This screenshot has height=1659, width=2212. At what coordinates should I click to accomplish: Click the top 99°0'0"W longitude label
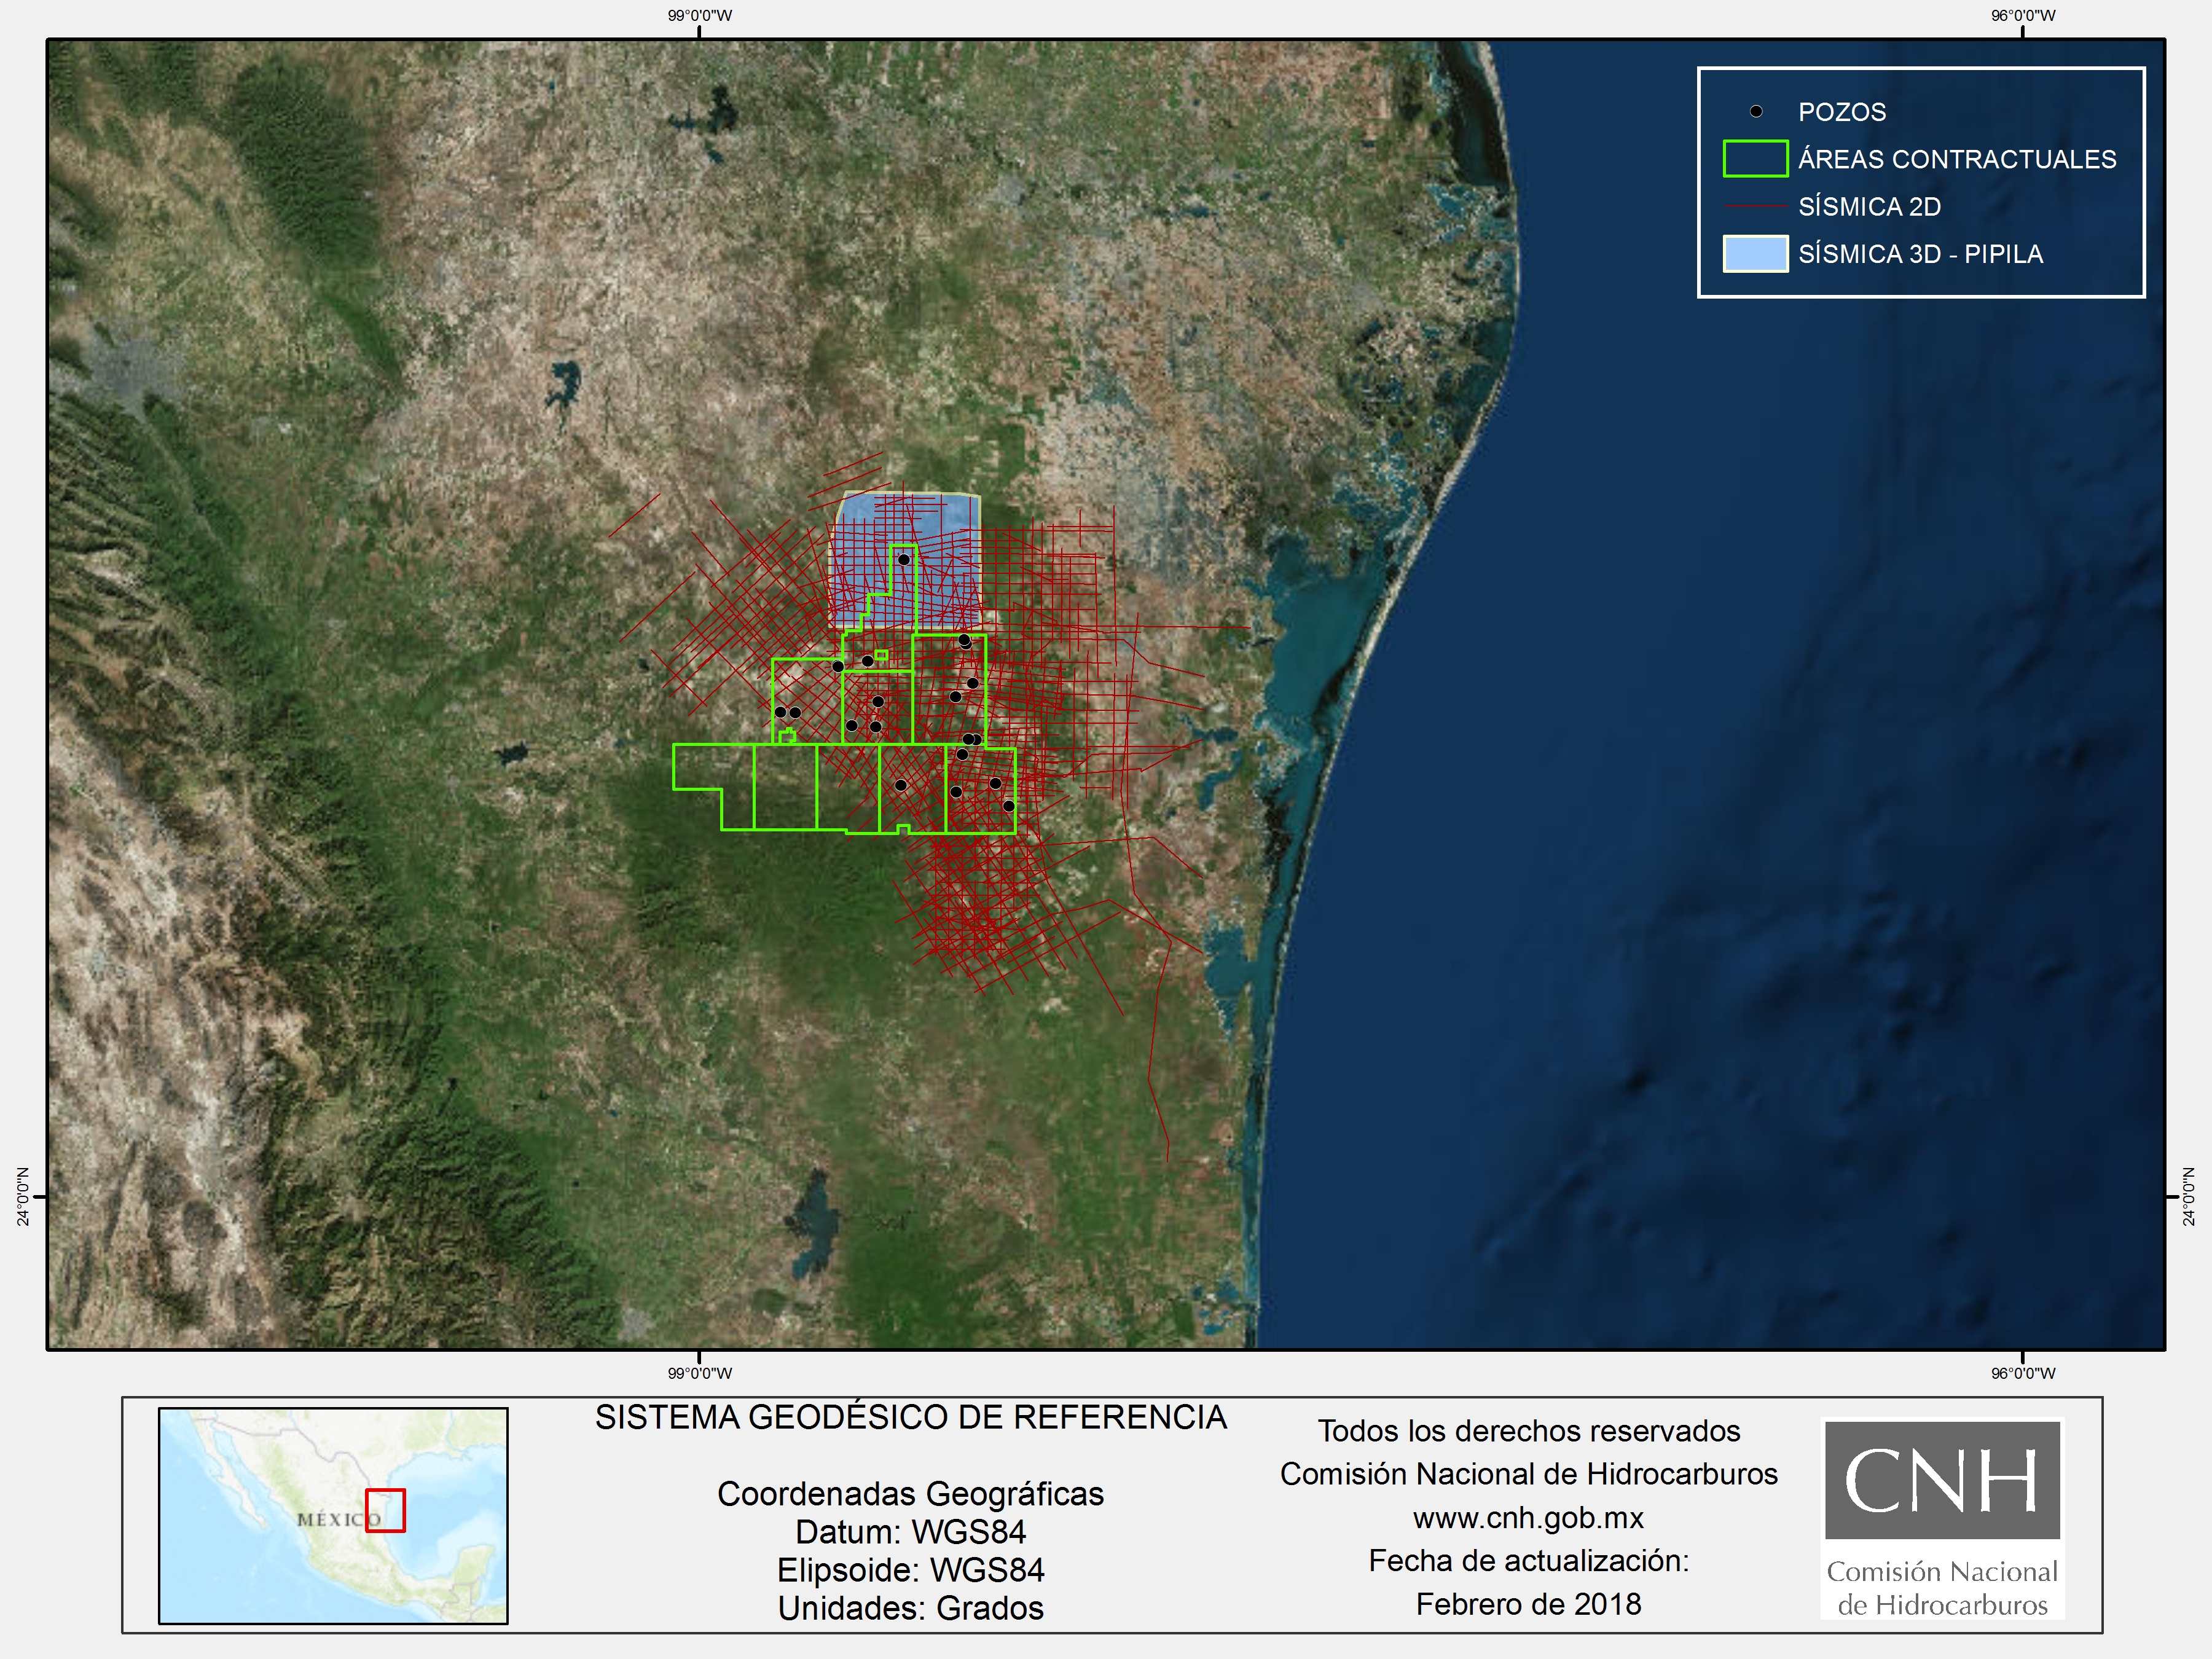pyautogui.click(x=699, y=15)
